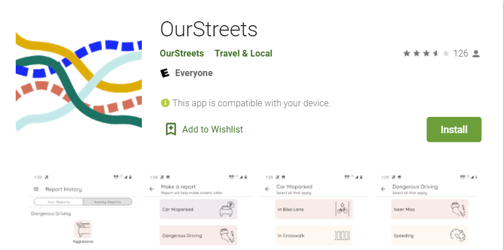Click the star rating display
The image size is (504, 250).
[426, 53]
